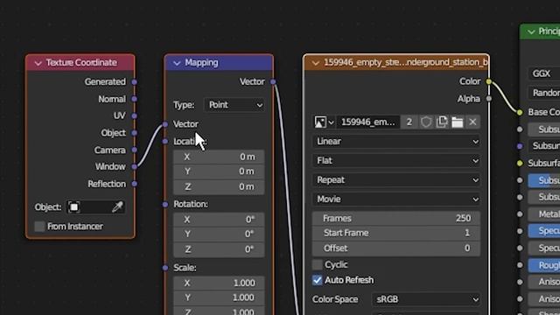The height and width of the screenshot is (315, 560).
Task: Click the new image copy icon
Action: coord(442,122)
